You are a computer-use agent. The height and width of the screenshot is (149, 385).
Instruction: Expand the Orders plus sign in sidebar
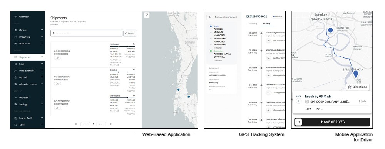tap(42, 30)
